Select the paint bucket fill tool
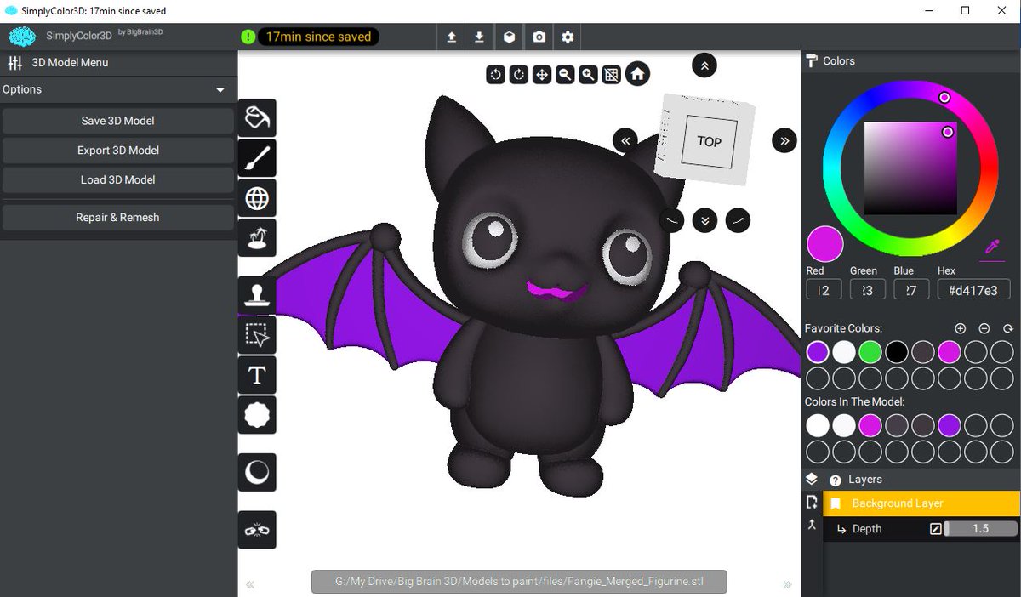 point(257,117)
